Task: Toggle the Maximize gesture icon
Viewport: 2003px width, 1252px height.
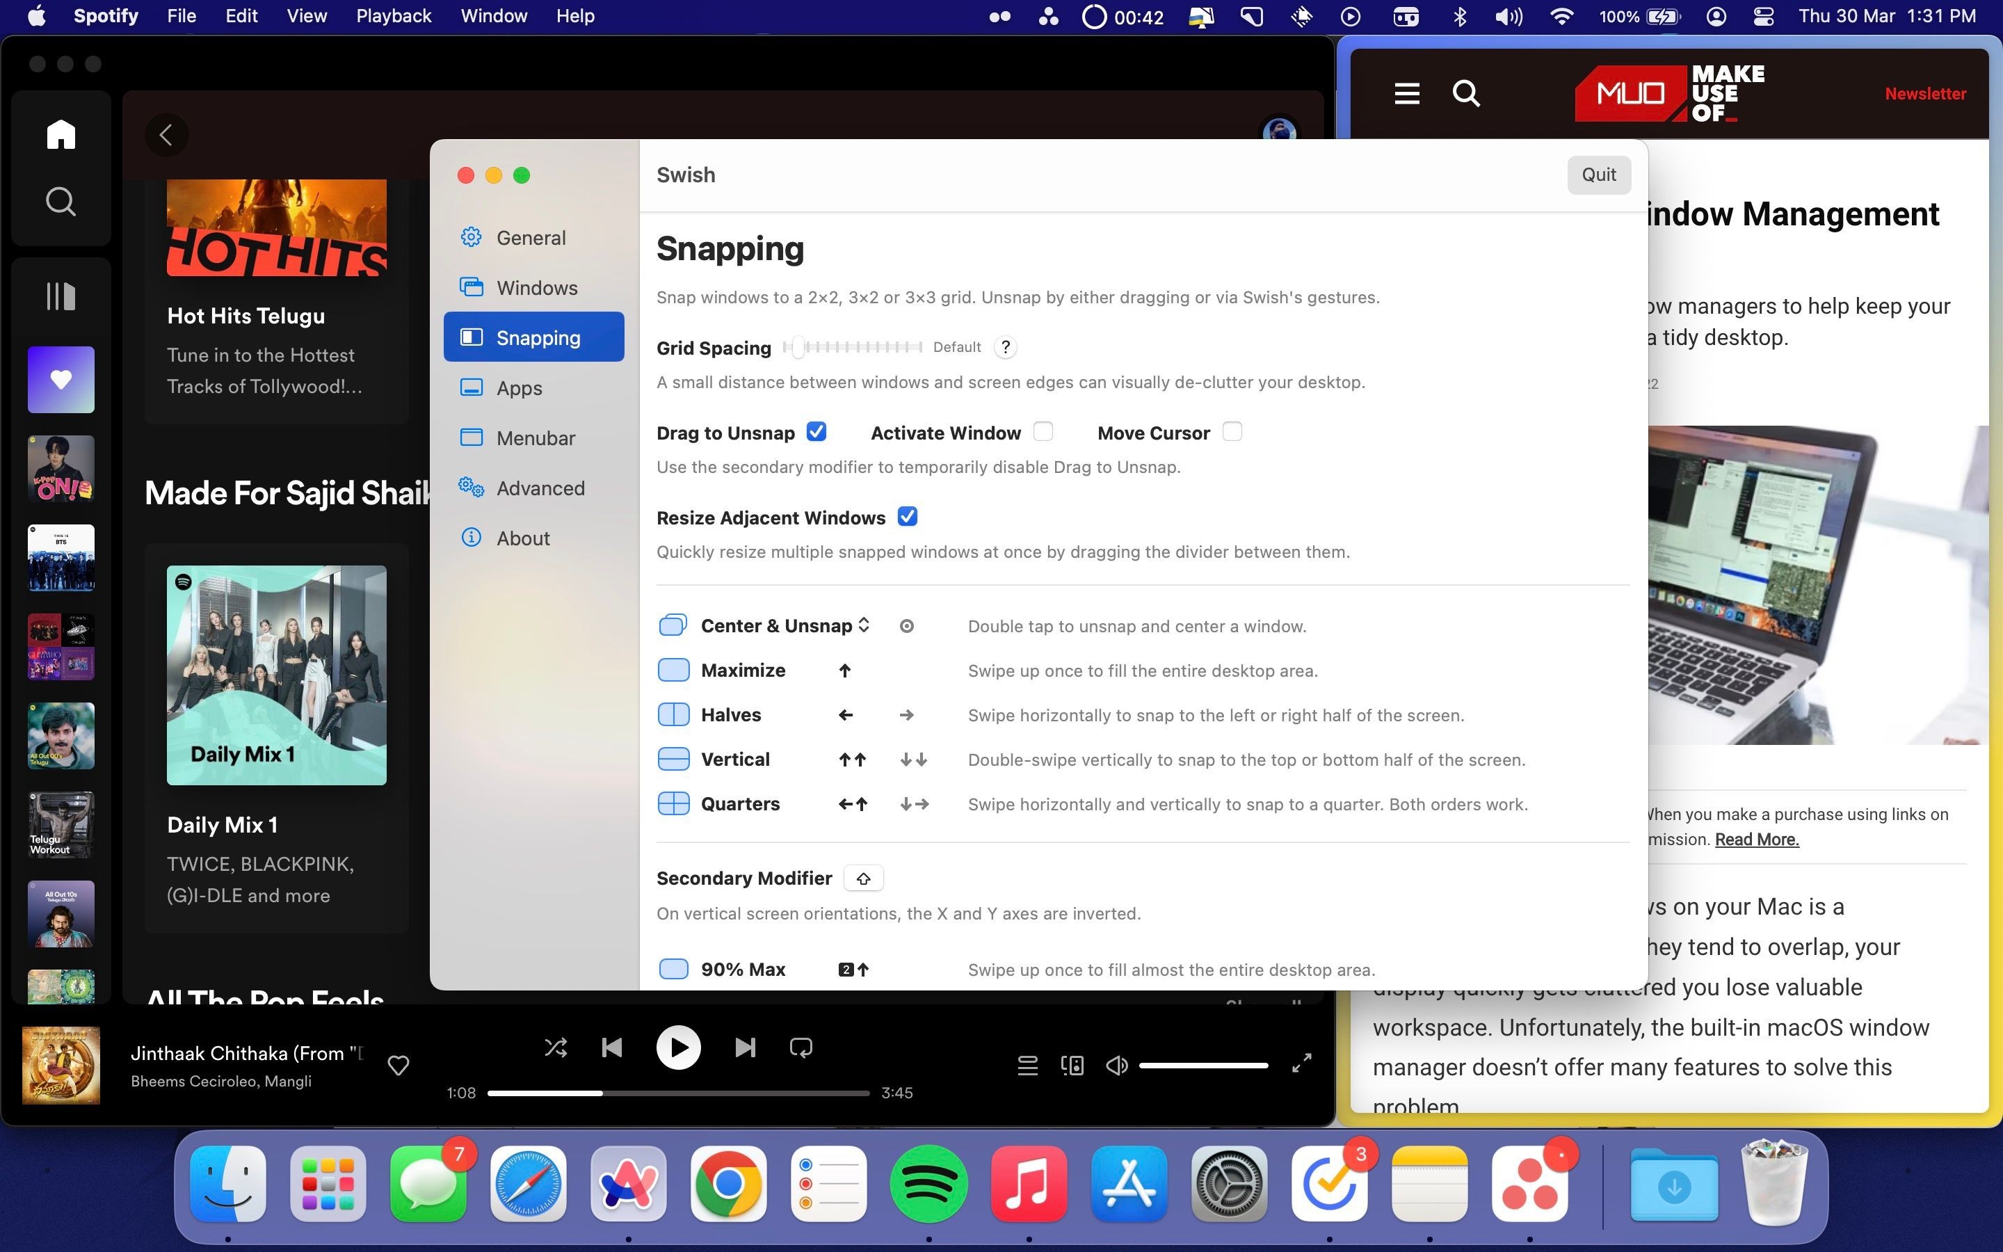Action: (x=673, y=670)
